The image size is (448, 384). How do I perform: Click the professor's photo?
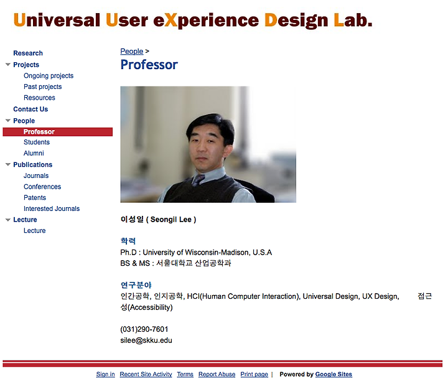tap(208, 144)
